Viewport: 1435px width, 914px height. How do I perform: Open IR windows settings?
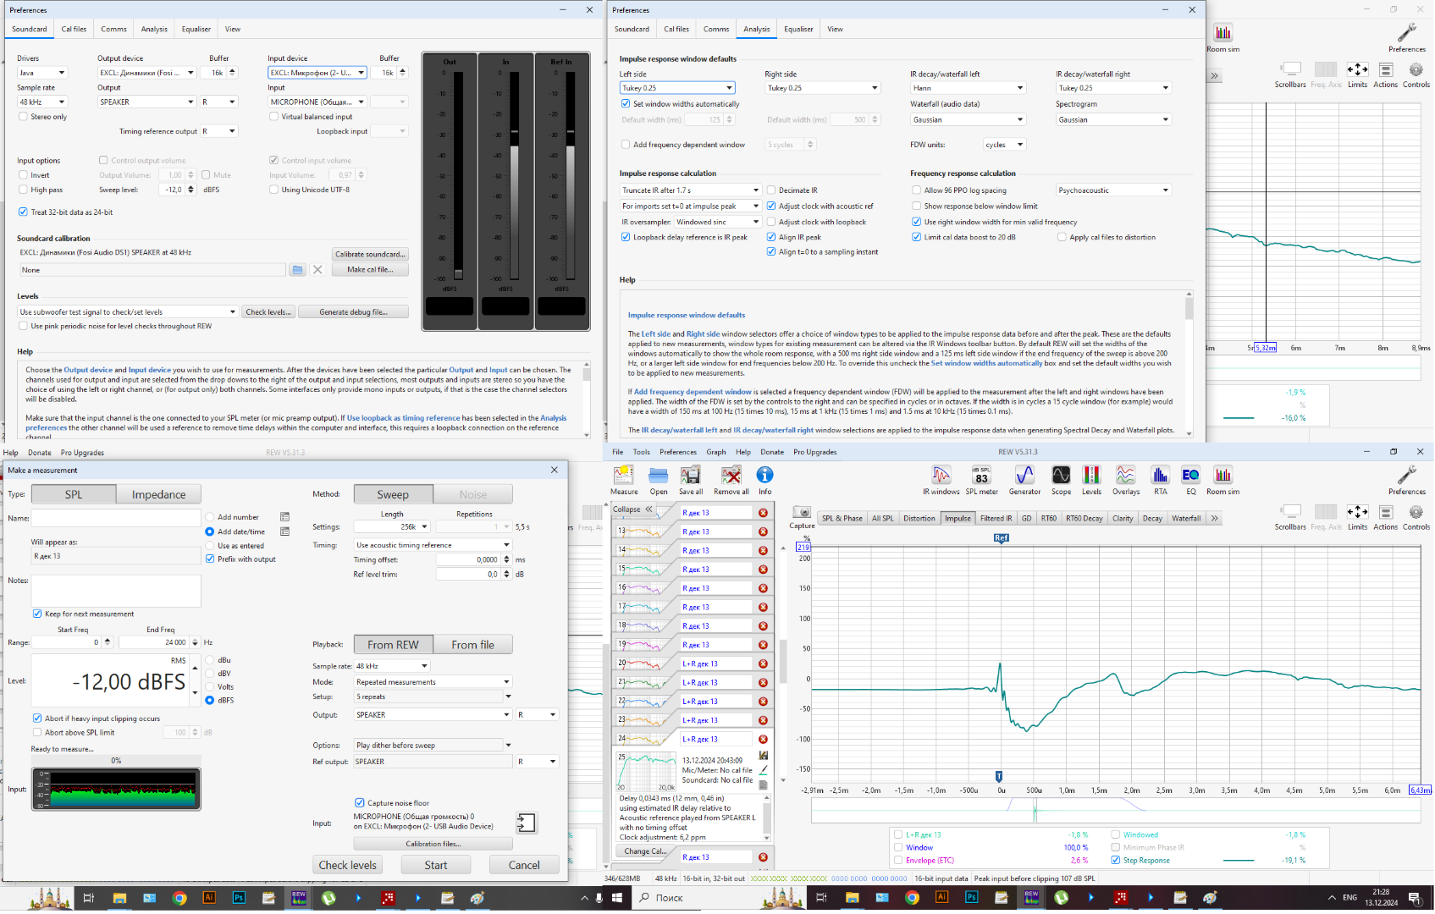click(941, 479)
